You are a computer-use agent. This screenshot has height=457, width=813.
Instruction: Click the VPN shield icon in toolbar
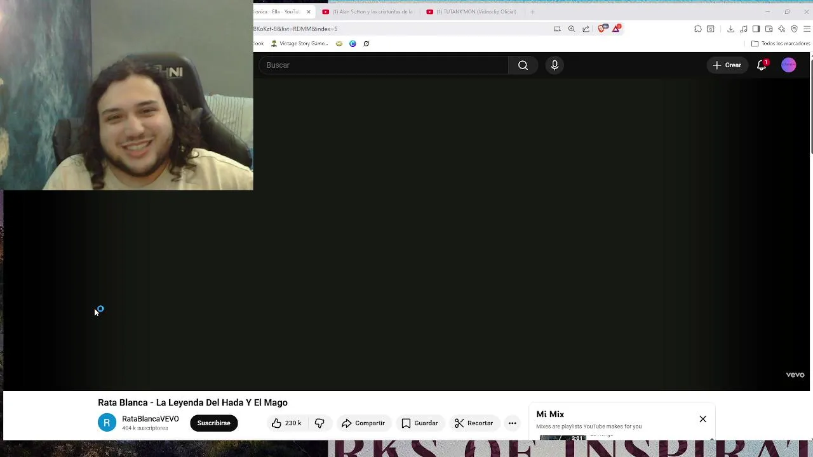[794, 29]
